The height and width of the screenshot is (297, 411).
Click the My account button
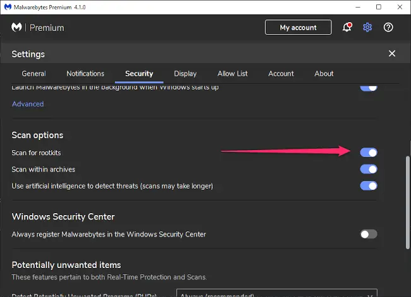coord(298,27)
